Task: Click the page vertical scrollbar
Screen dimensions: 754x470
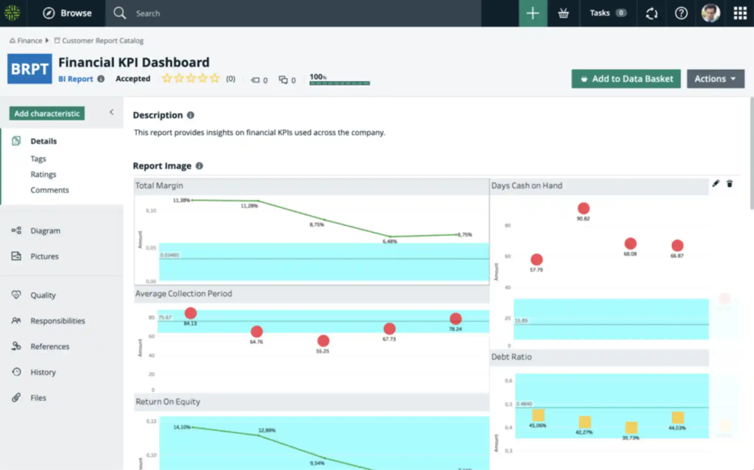Action: click(752, 153)
